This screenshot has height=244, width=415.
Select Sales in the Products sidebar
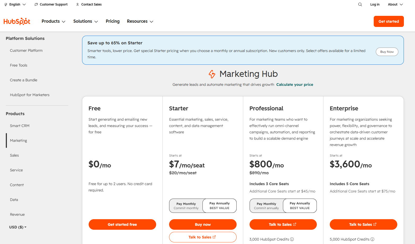tap(14, 155)
